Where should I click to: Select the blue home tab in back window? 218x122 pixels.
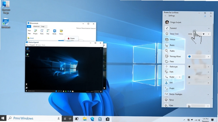pyautogui.click(x=29, y=26)
